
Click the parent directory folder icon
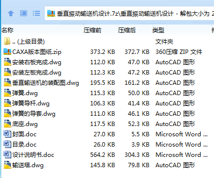(x=7, y=41)
